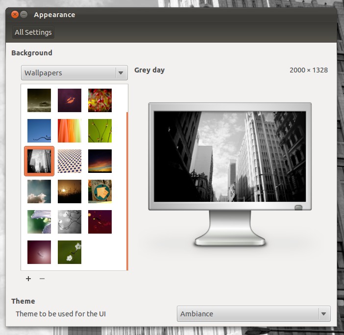
Task: Select the highlighted Grey day buildings thumbnail
Action: [x=39, y=161]
